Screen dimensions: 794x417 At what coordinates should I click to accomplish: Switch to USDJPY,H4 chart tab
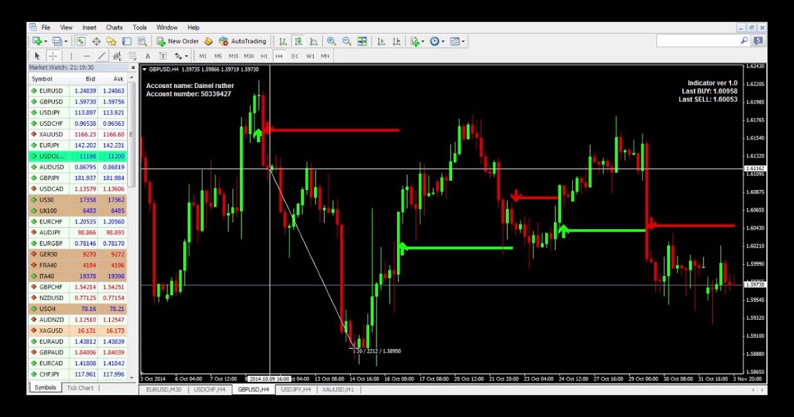pos(296,390)
